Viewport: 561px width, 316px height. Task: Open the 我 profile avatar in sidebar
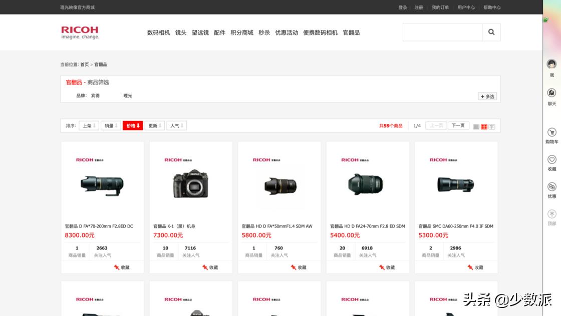click(551, 64)
